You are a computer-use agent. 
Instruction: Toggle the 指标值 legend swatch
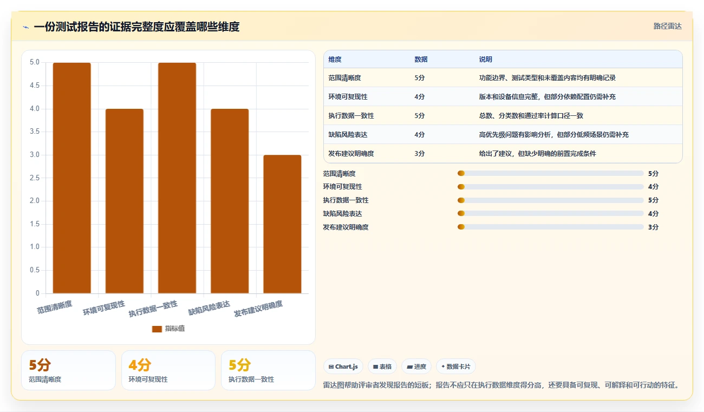point(157,329)
